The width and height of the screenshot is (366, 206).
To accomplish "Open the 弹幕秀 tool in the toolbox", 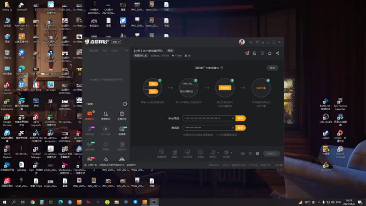I will 106,146.
